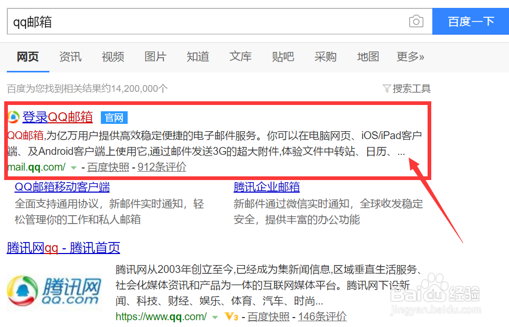
Task: Open the 腾讯企业邮箱 link
Action: click(266, 187)
